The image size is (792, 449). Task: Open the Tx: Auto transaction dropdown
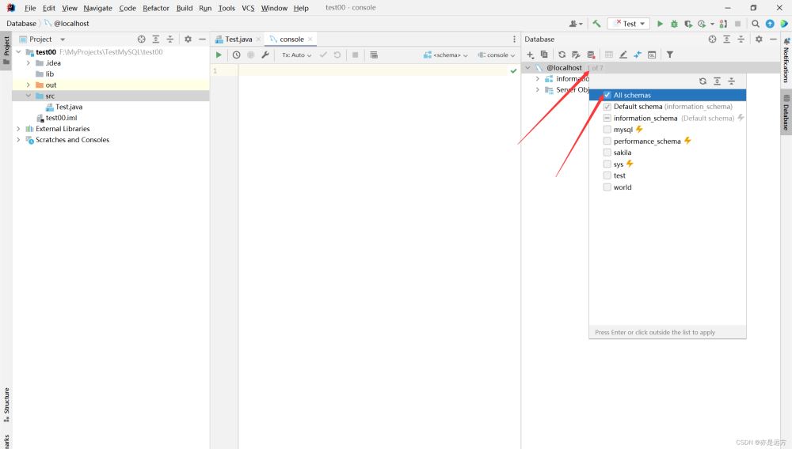coord(297,55)
